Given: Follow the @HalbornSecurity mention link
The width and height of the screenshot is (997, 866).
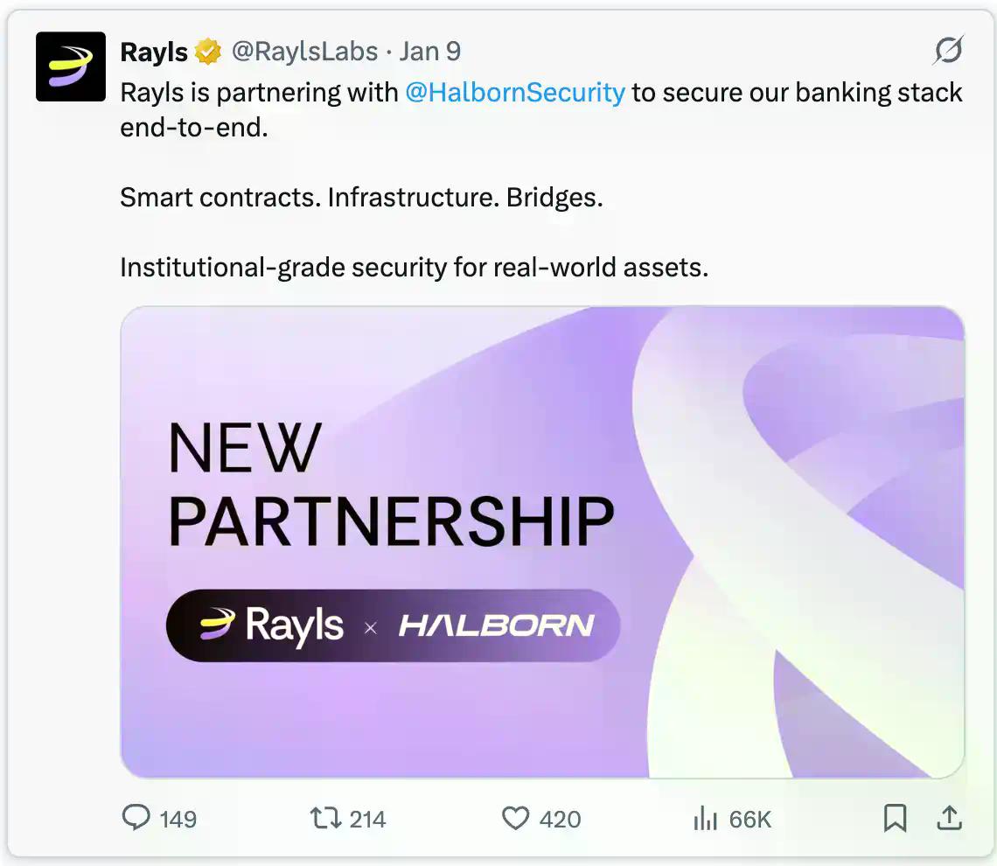Looking at the screenshot, I should [515, 93].
